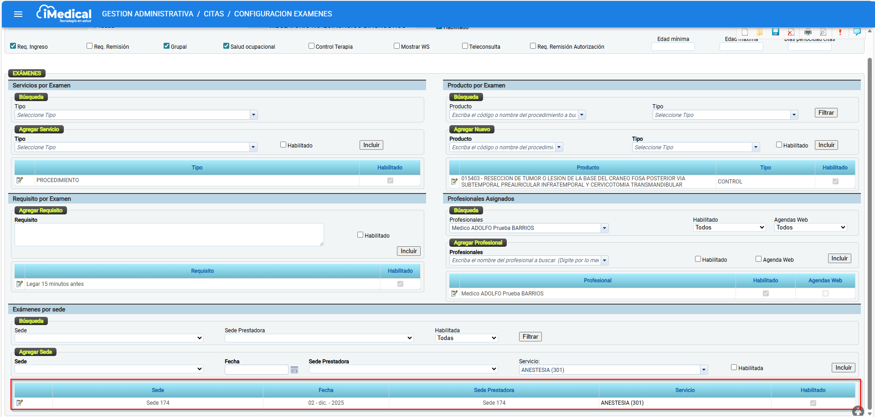Open the Agendas Web Todos dropdown

(x=811, y=227)
